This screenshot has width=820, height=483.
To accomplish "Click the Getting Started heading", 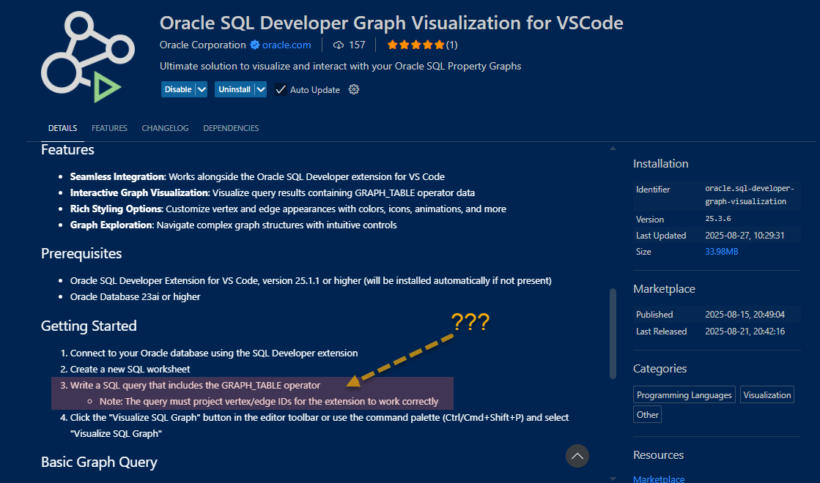I will [x=89, y=326].
